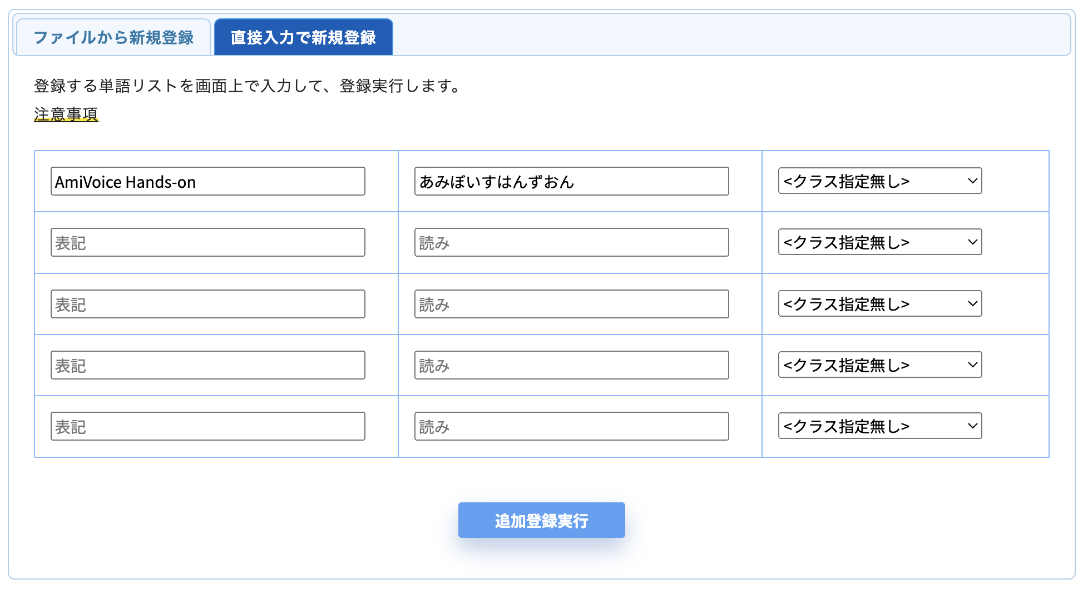
Task: Expand the third row class dropdown
Action: (880, 304)
